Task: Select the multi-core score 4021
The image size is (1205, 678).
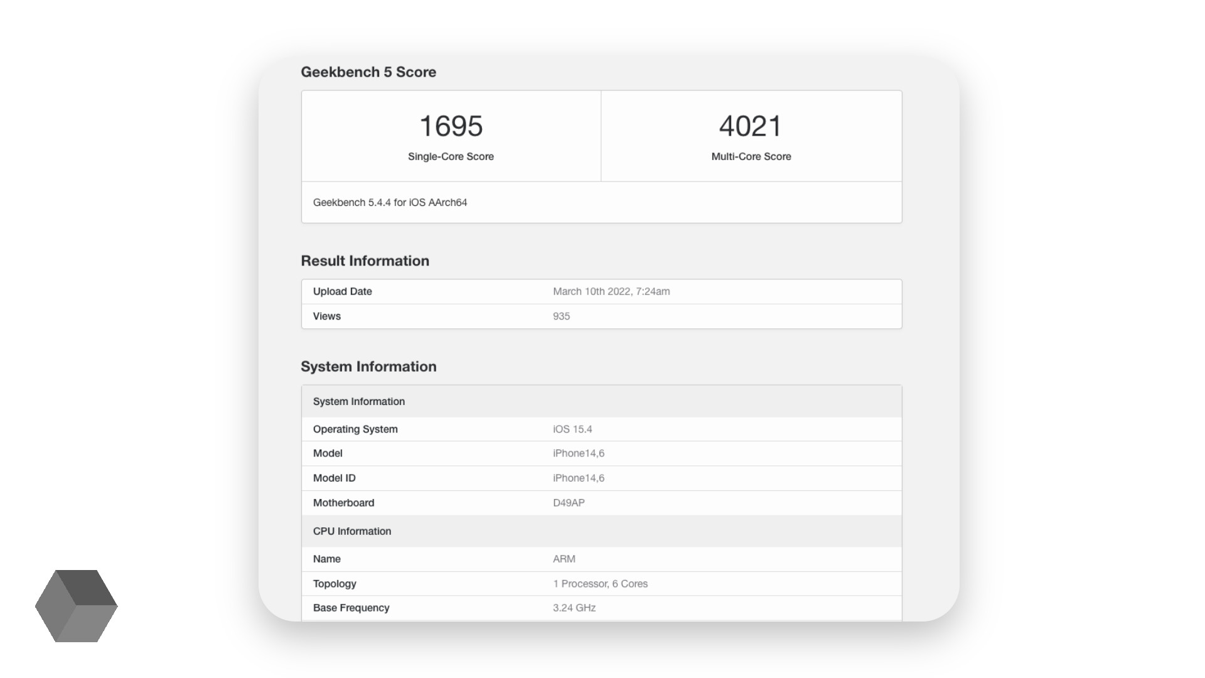Action: [x=751, y=126]
